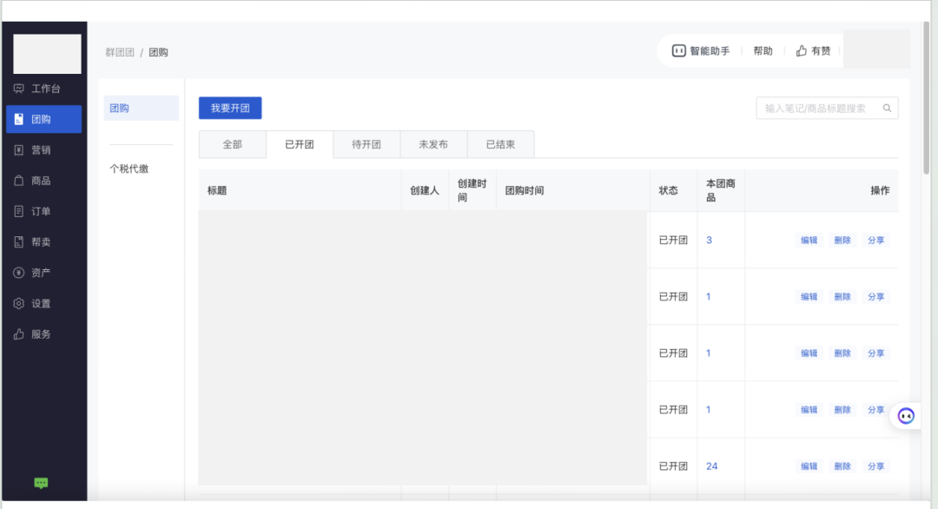938x509 pixels.
Task: Click the search magnifier icon
Action: point(887,109)
